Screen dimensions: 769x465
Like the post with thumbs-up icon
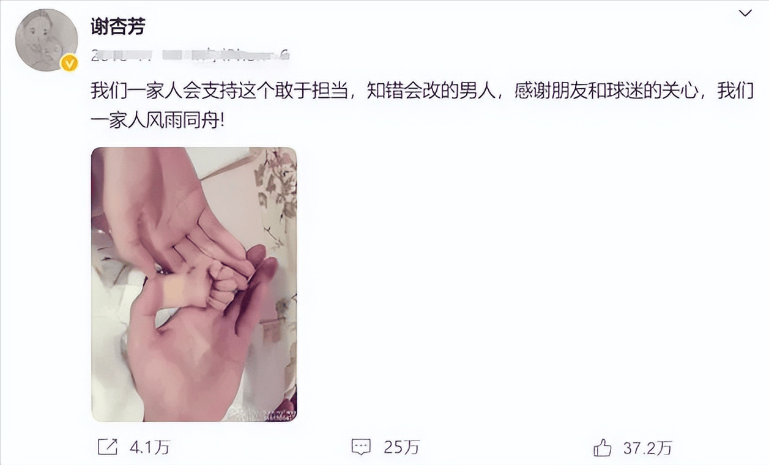pos(603,447)
